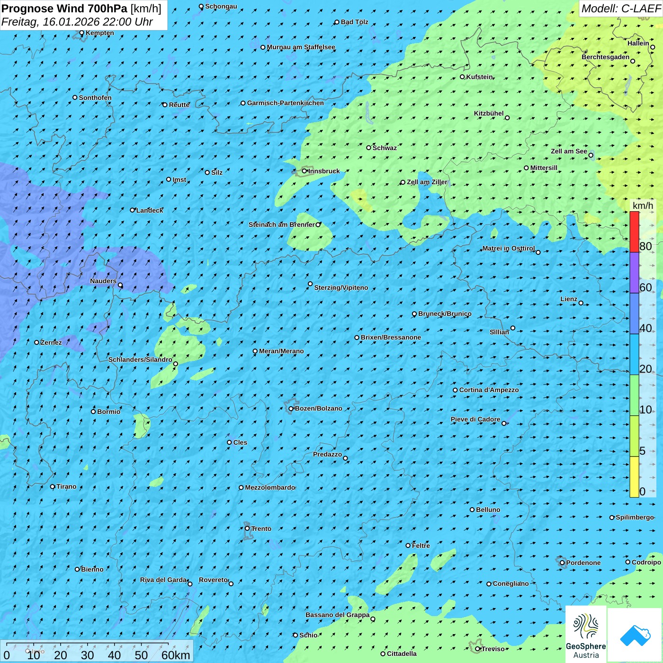
Task: Select the Treviso city marker
Action: point(478,649)
